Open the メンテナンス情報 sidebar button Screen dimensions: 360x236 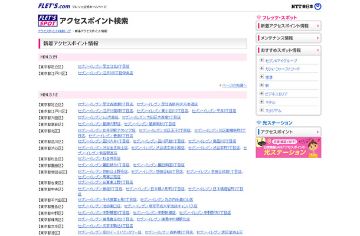tap(289, 38)
